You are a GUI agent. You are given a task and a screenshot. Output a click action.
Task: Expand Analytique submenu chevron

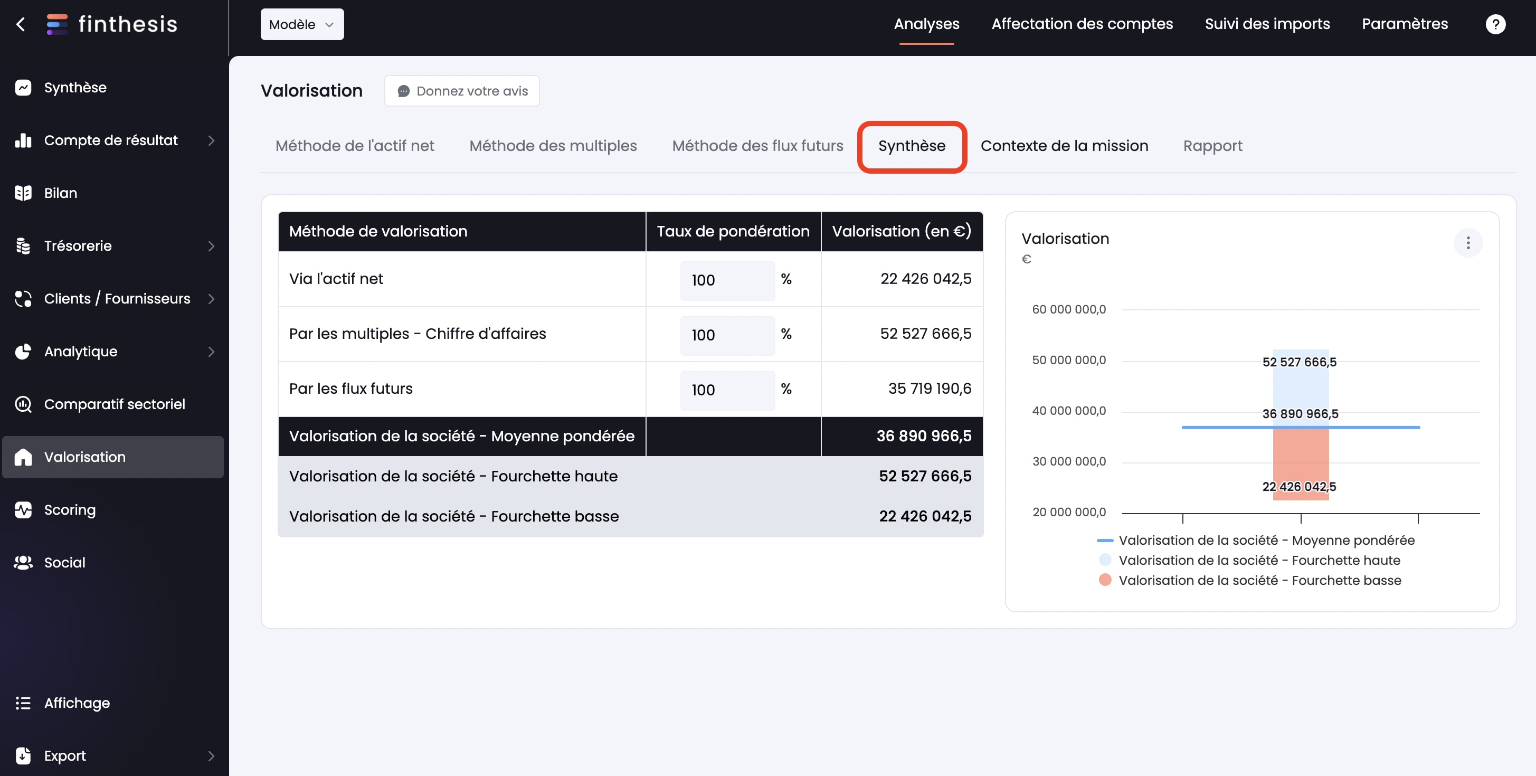pos(211,352)
